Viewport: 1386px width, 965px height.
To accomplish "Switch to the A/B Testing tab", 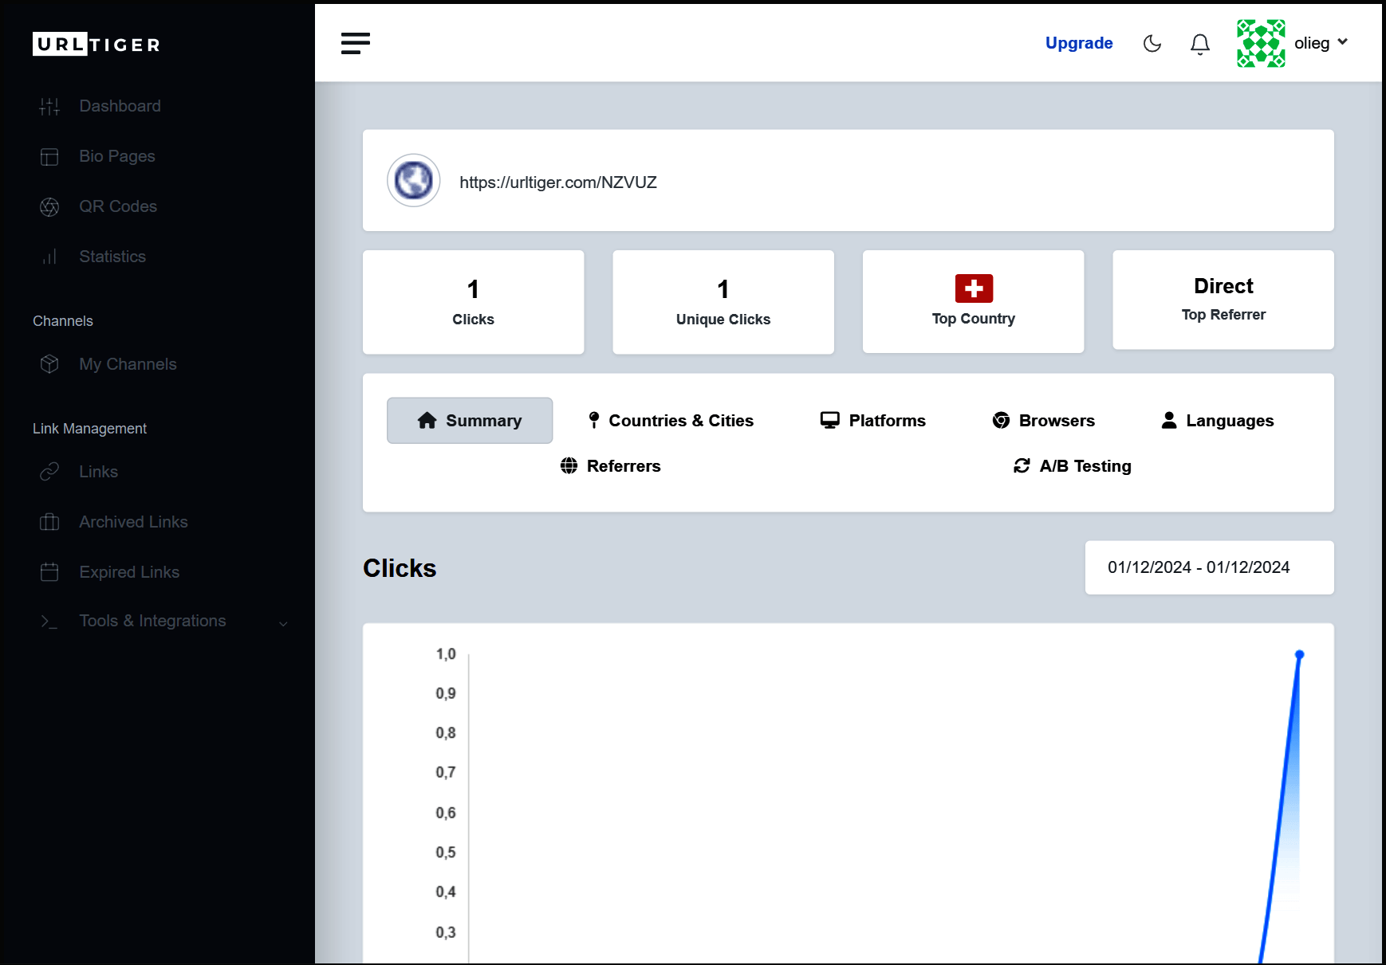I will 1072,466.
